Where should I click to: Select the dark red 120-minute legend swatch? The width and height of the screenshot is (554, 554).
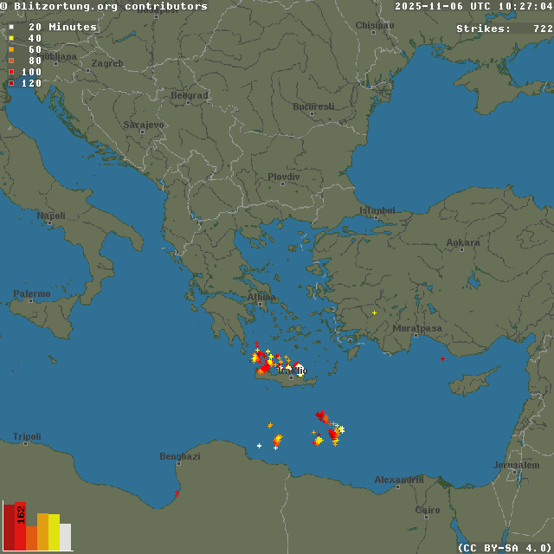[11, 83]
